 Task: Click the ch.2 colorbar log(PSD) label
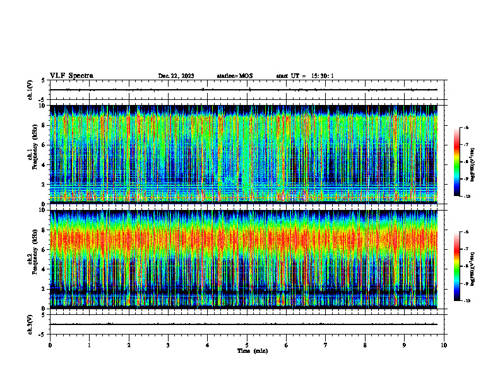pos(473,269)
